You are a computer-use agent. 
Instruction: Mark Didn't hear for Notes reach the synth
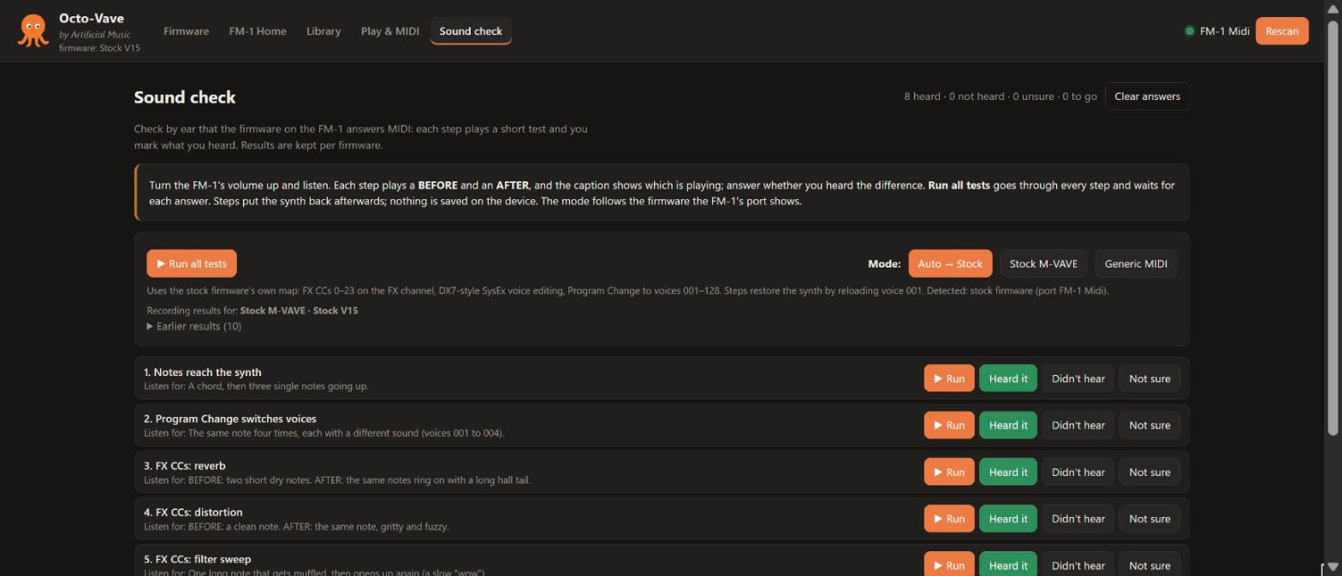click(x=1078, y=379)
